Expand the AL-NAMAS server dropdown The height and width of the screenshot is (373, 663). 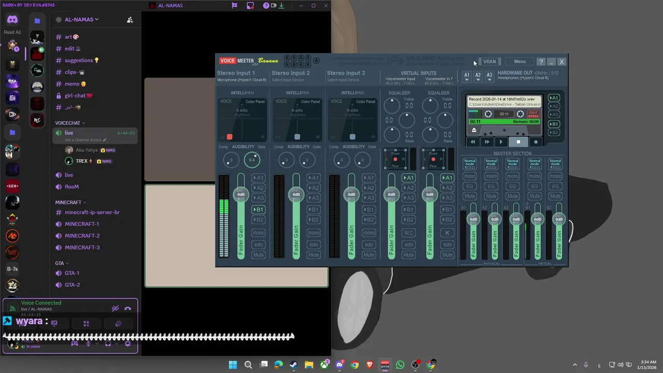tap(81, 20)
